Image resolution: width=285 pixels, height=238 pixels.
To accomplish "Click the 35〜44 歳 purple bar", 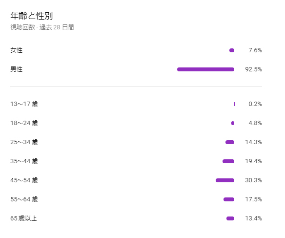I will tap(228, 161).
